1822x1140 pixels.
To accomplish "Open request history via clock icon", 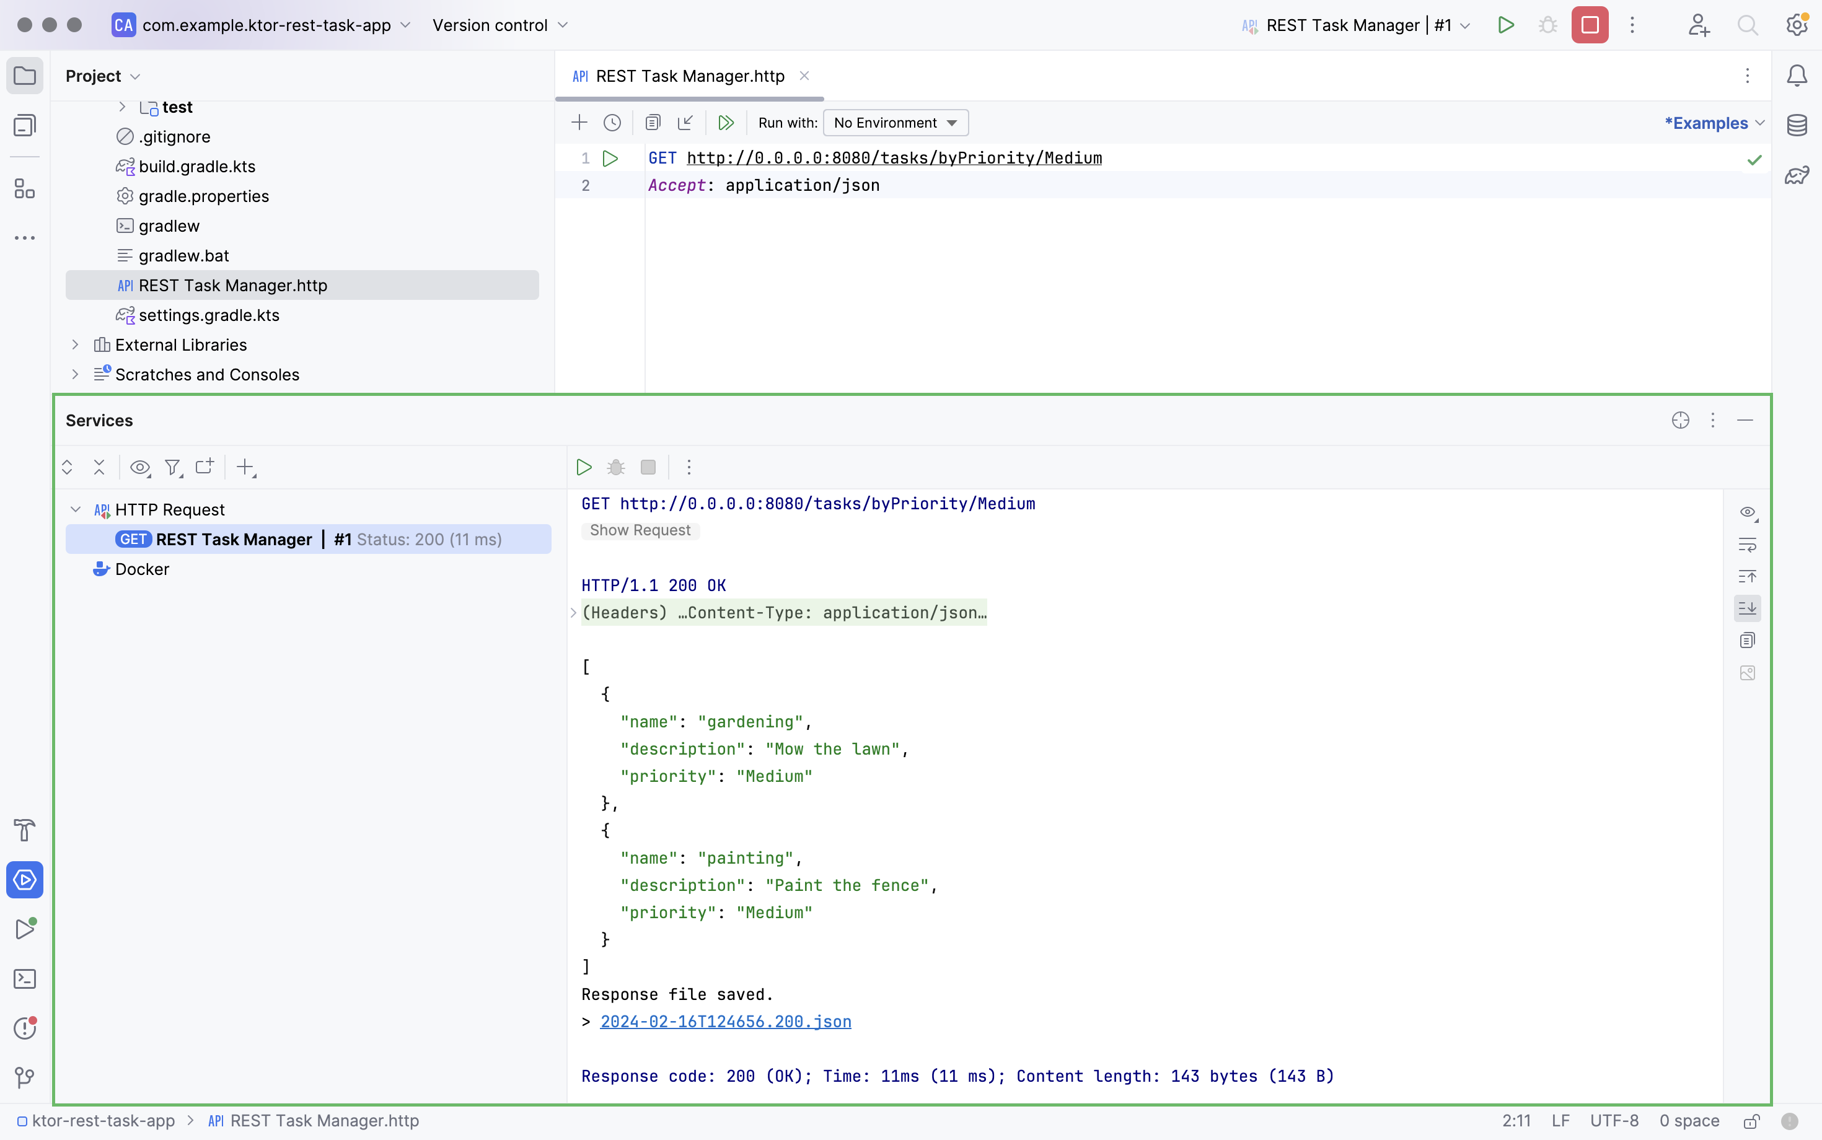I will click(x=611, y=122).
